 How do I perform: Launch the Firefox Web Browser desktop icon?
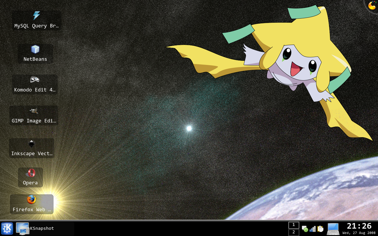(32, 204)
